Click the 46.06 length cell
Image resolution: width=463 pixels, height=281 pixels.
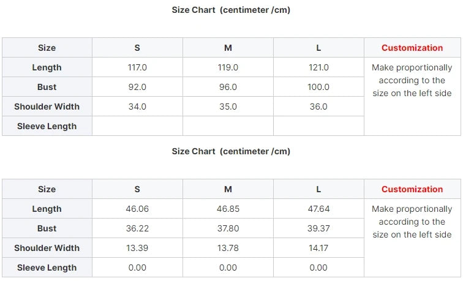(x=137, y=209)
